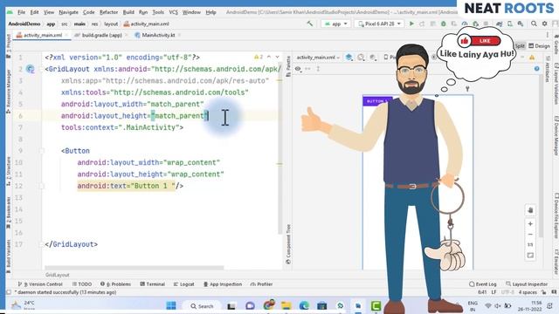This screenshot has width=559, height=314.
Task: Open the Pixel 6 API 28 device dropdown
Action: coord(380,24)
